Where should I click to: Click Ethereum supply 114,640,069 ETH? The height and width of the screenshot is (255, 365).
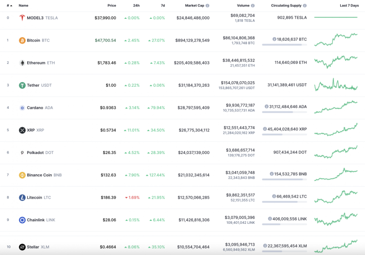coord(291,62)
